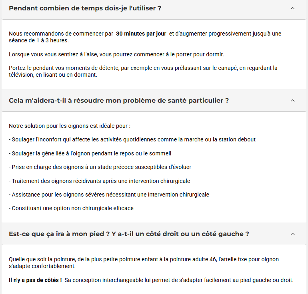Image resolution: width=308 pixels, height=294 pixels.
Task: Click the sentence 'Sa conception interchangeable lui permet'
Action: tap(179, 280)
